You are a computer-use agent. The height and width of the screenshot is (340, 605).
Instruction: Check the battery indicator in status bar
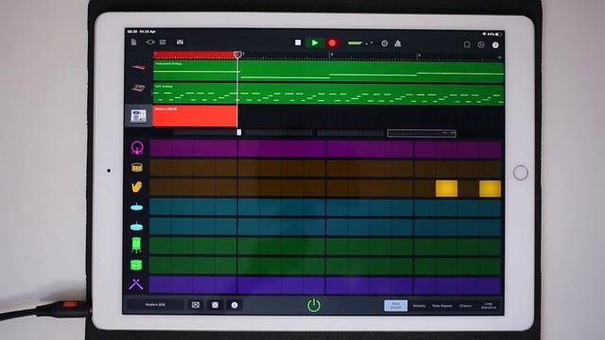[498, 34]
